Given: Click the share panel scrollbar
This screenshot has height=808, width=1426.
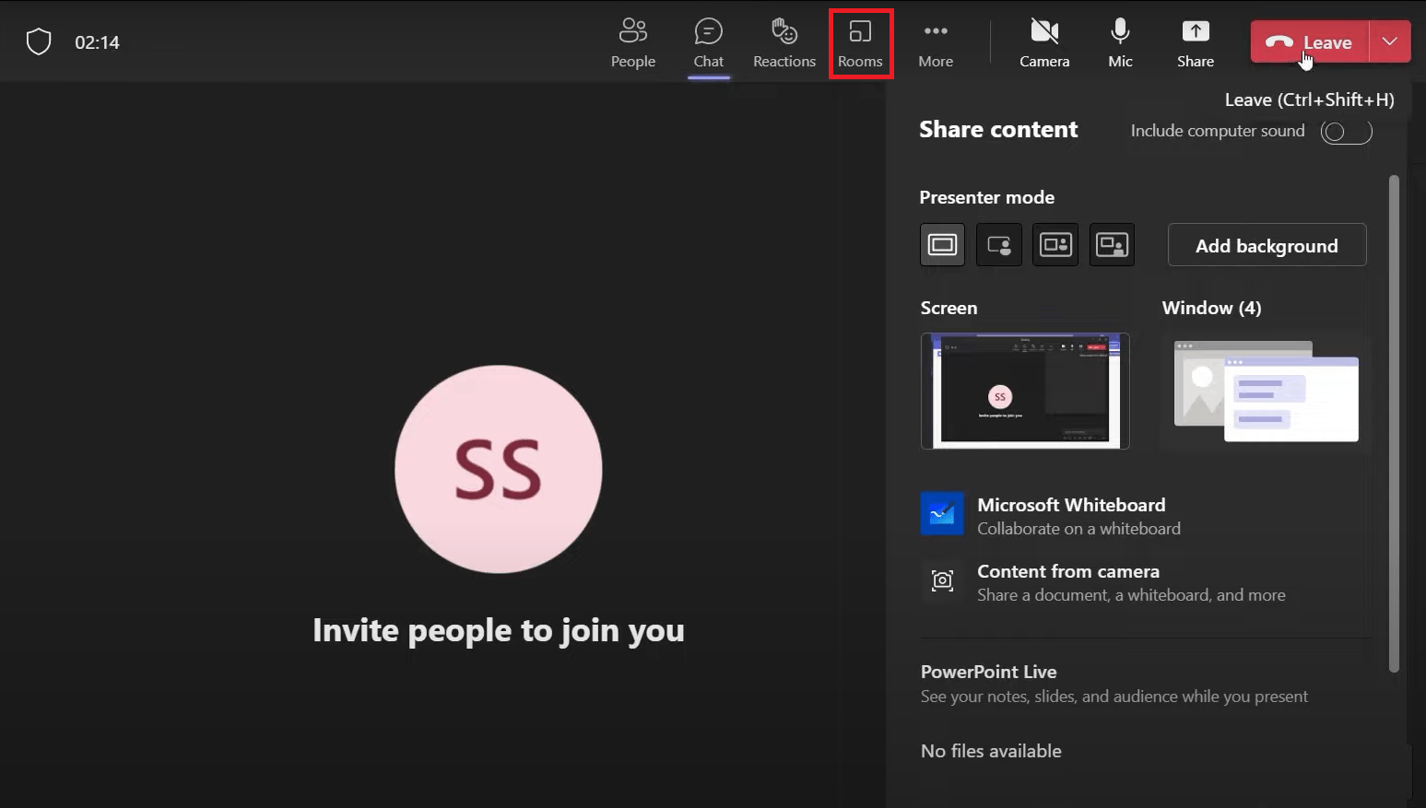Looking at the screenshot, I should [x=1394, y=424].
